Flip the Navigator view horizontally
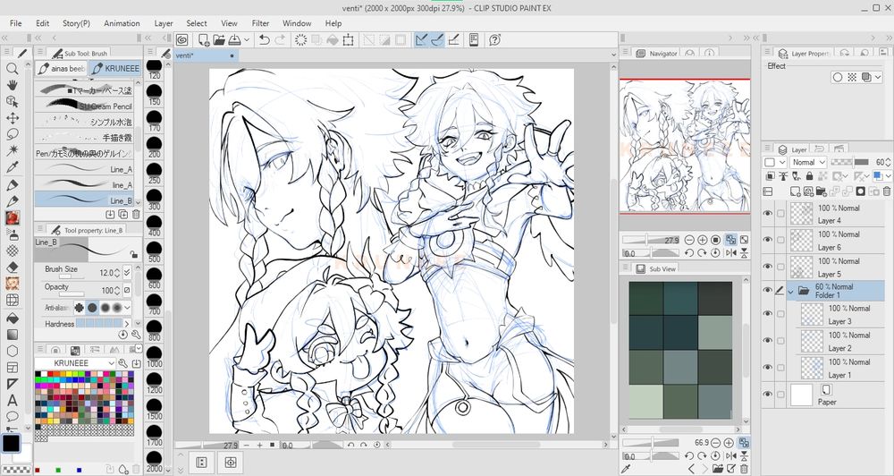894x476 pixels. pyautogui.click(x=731, y=253)
